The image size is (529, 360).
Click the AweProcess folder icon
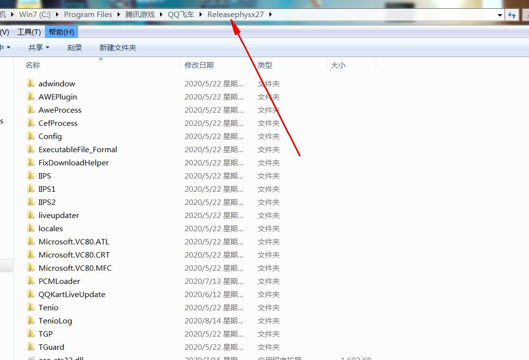tap(31, 110)
